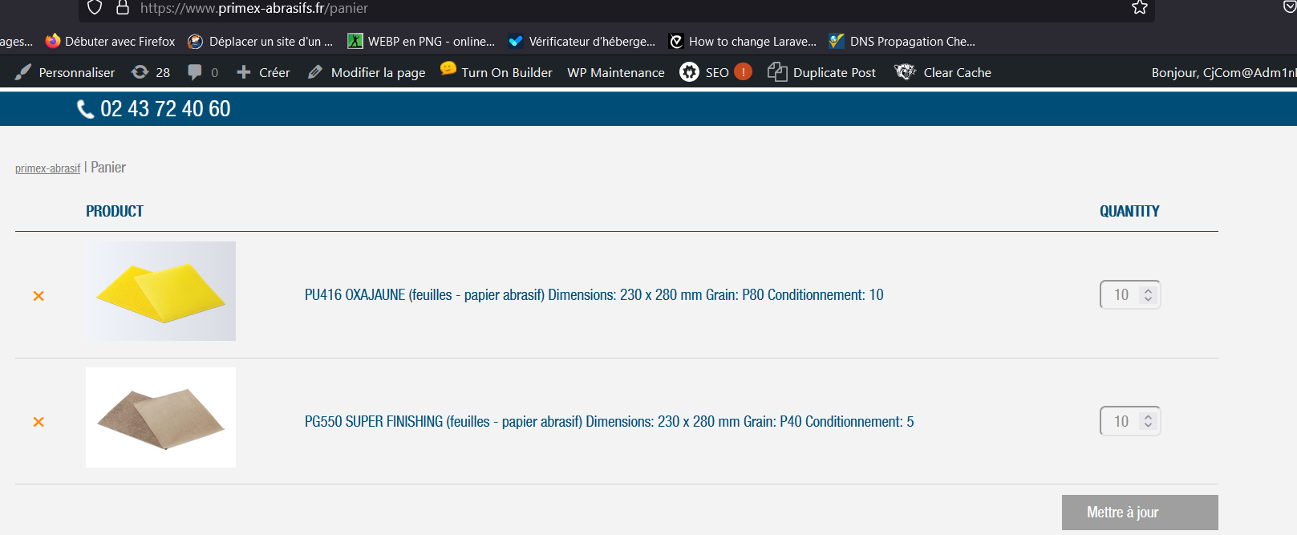
Task: Click the padlock site security icon
Action: (x=123, y=7)
